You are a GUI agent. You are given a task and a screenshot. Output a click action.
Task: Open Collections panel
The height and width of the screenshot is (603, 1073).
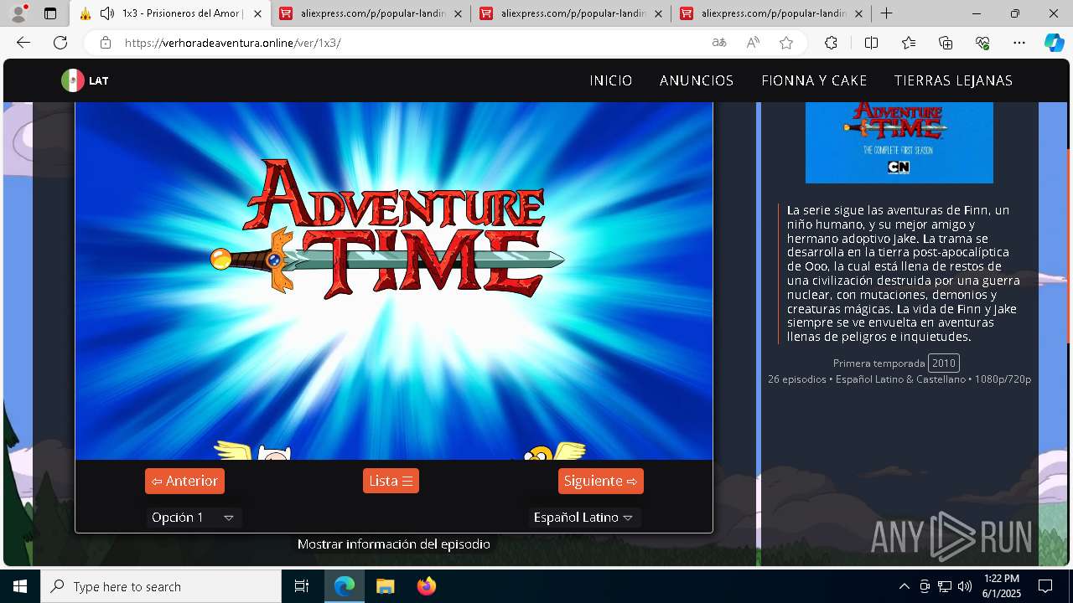pyautogui.click(x=946, y=43)
